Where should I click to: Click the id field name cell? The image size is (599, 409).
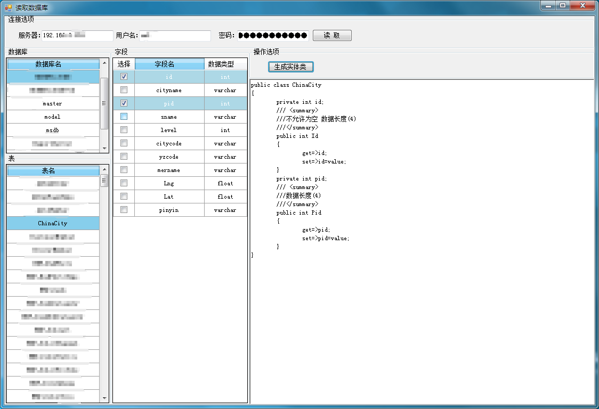click(169, 77)
